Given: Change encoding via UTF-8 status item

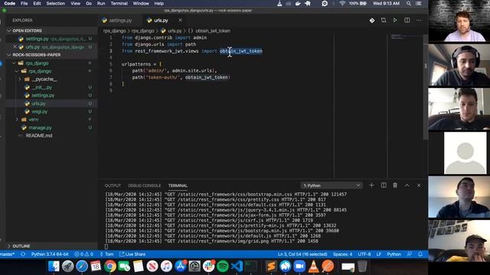Looking at the screenshot, I should pyautogui.click(x=364, y=254).
